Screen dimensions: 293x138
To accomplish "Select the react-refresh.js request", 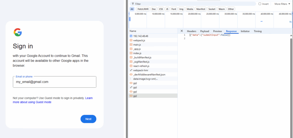I will (x=141, y=66).
